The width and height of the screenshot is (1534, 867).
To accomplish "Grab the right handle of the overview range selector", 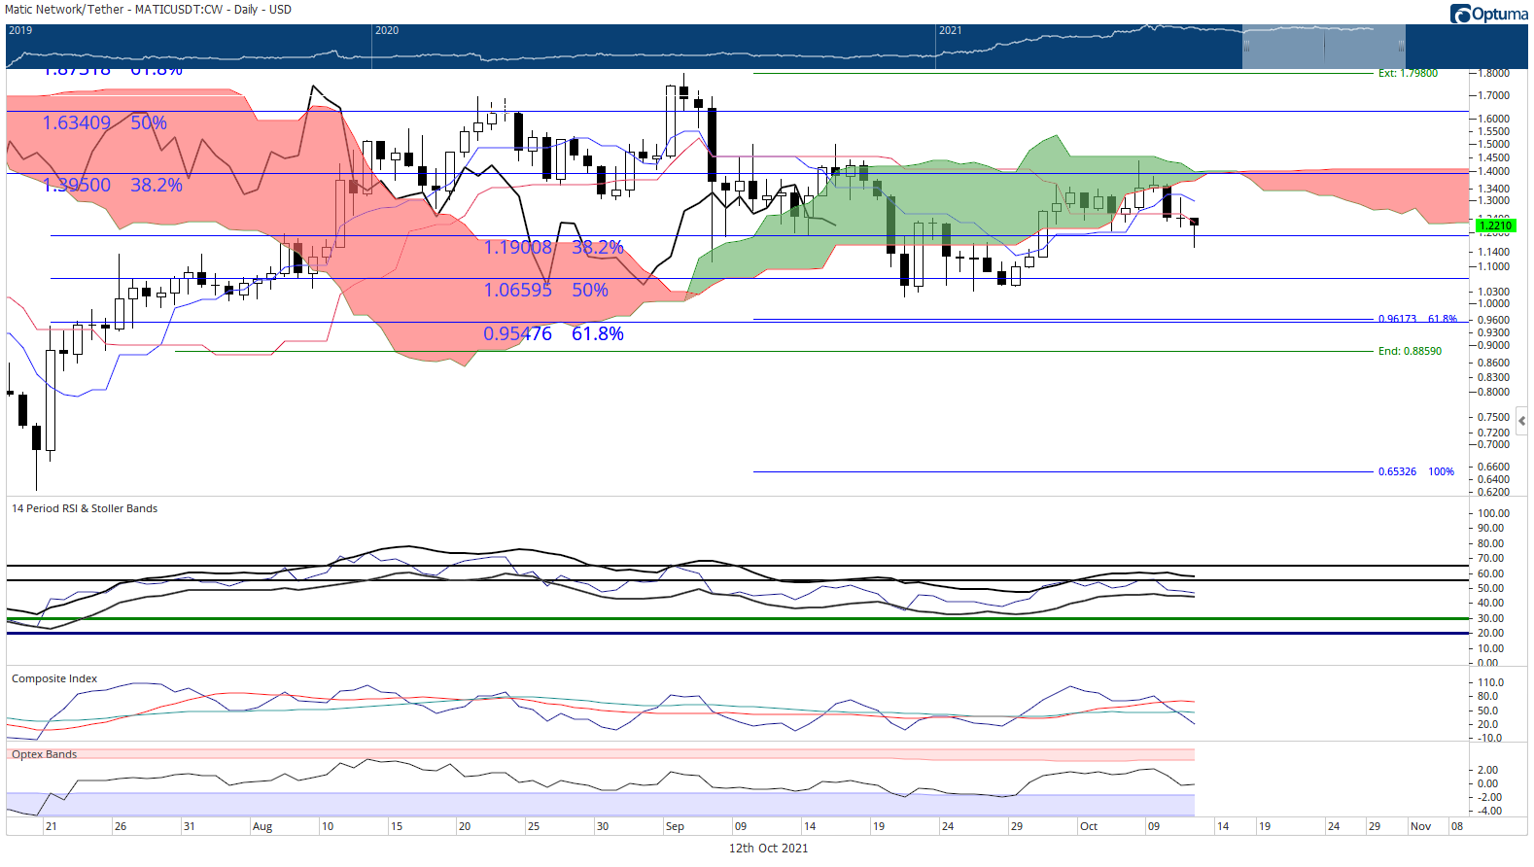I will pos(1401,47).
